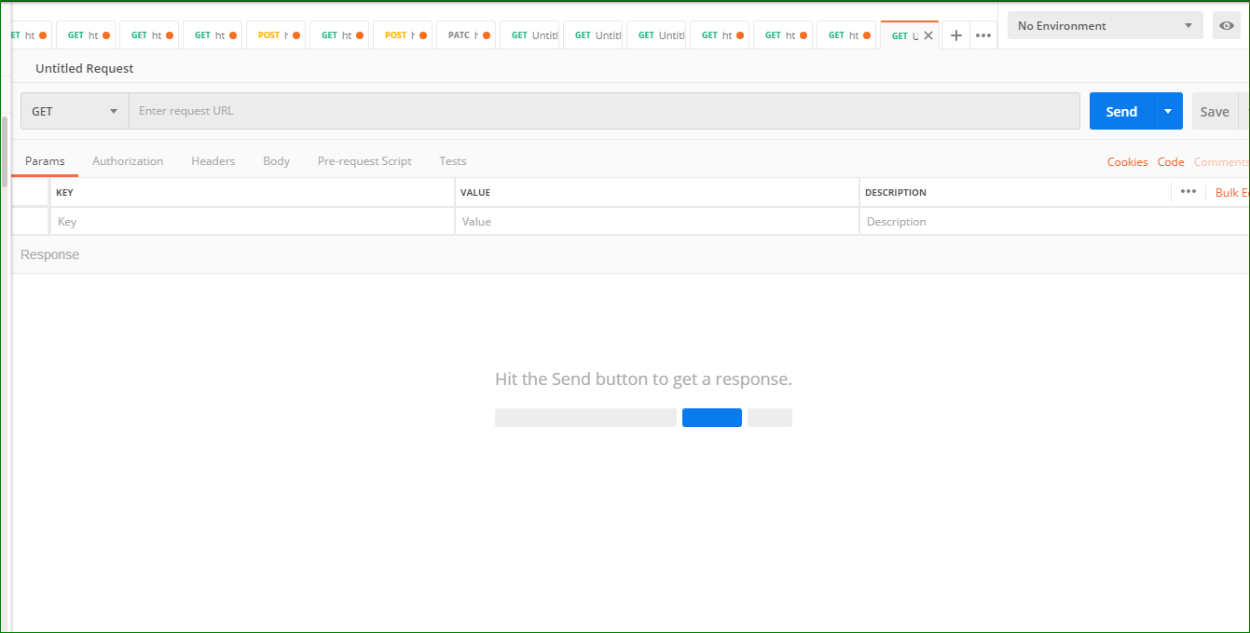This screenshot has width=1250, height=633.
Task: Open a new request tab with the plus icon
Action: (955, 34)
